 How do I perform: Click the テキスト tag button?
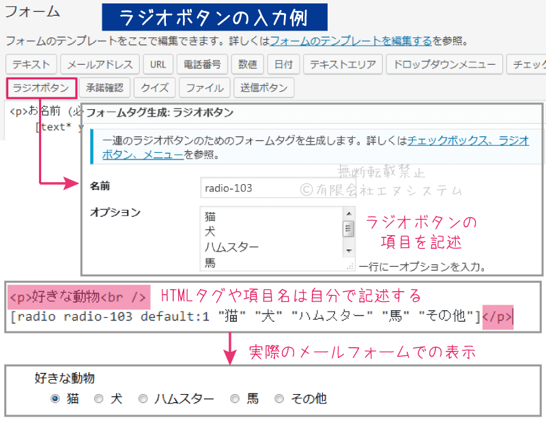tap(31, 64)
